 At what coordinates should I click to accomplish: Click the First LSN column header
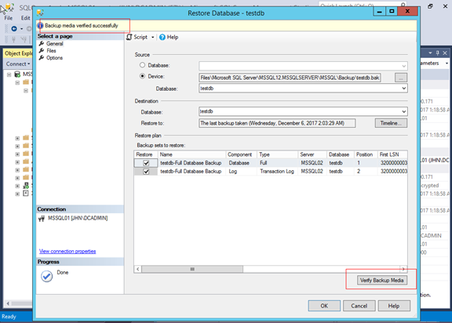[x=392, y=154]
